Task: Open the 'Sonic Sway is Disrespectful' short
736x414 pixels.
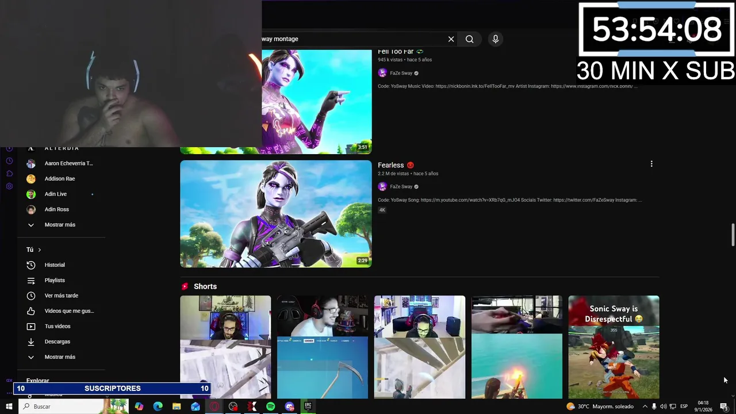Action: click(x=614, y=347)
